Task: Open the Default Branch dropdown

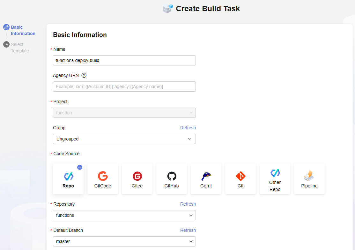Action: (x=124, y=241)
